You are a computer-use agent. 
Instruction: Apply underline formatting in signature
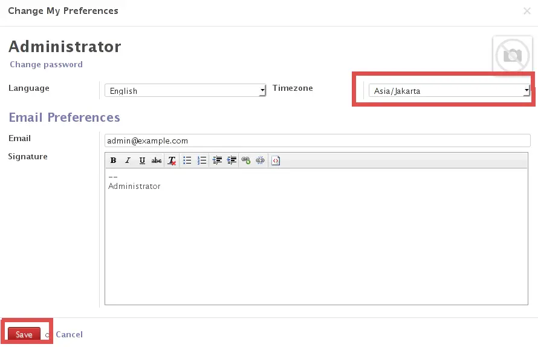tap(142, 160)
